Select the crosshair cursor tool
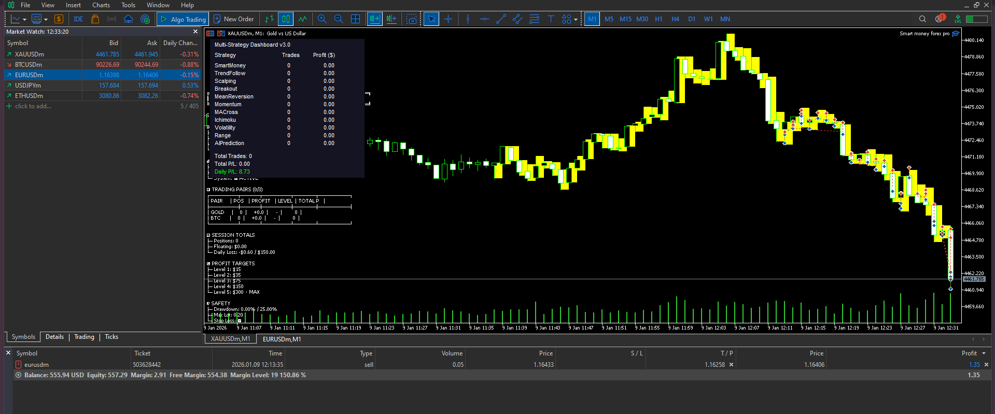The image size is (995, 414). coord(449,19)
